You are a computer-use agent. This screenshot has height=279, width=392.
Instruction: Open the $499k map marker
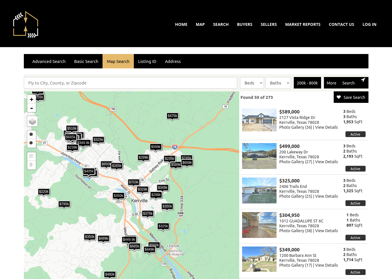(103, 238)
